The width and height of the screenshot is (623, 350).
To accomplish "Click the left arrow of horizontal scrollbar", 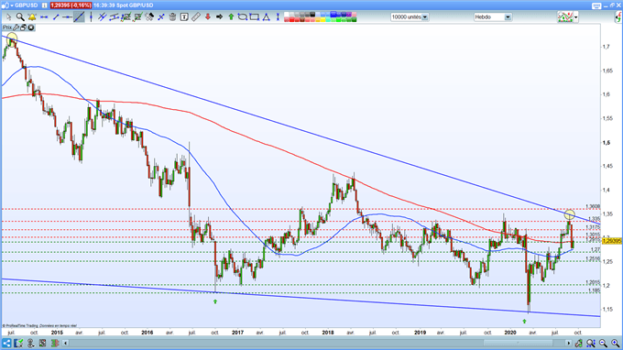I will (66, 343).
